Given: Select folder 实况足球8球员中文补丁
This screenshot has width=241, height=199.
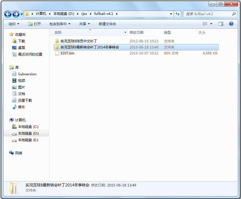Looking at the screenshot, I should coord(79,41).
